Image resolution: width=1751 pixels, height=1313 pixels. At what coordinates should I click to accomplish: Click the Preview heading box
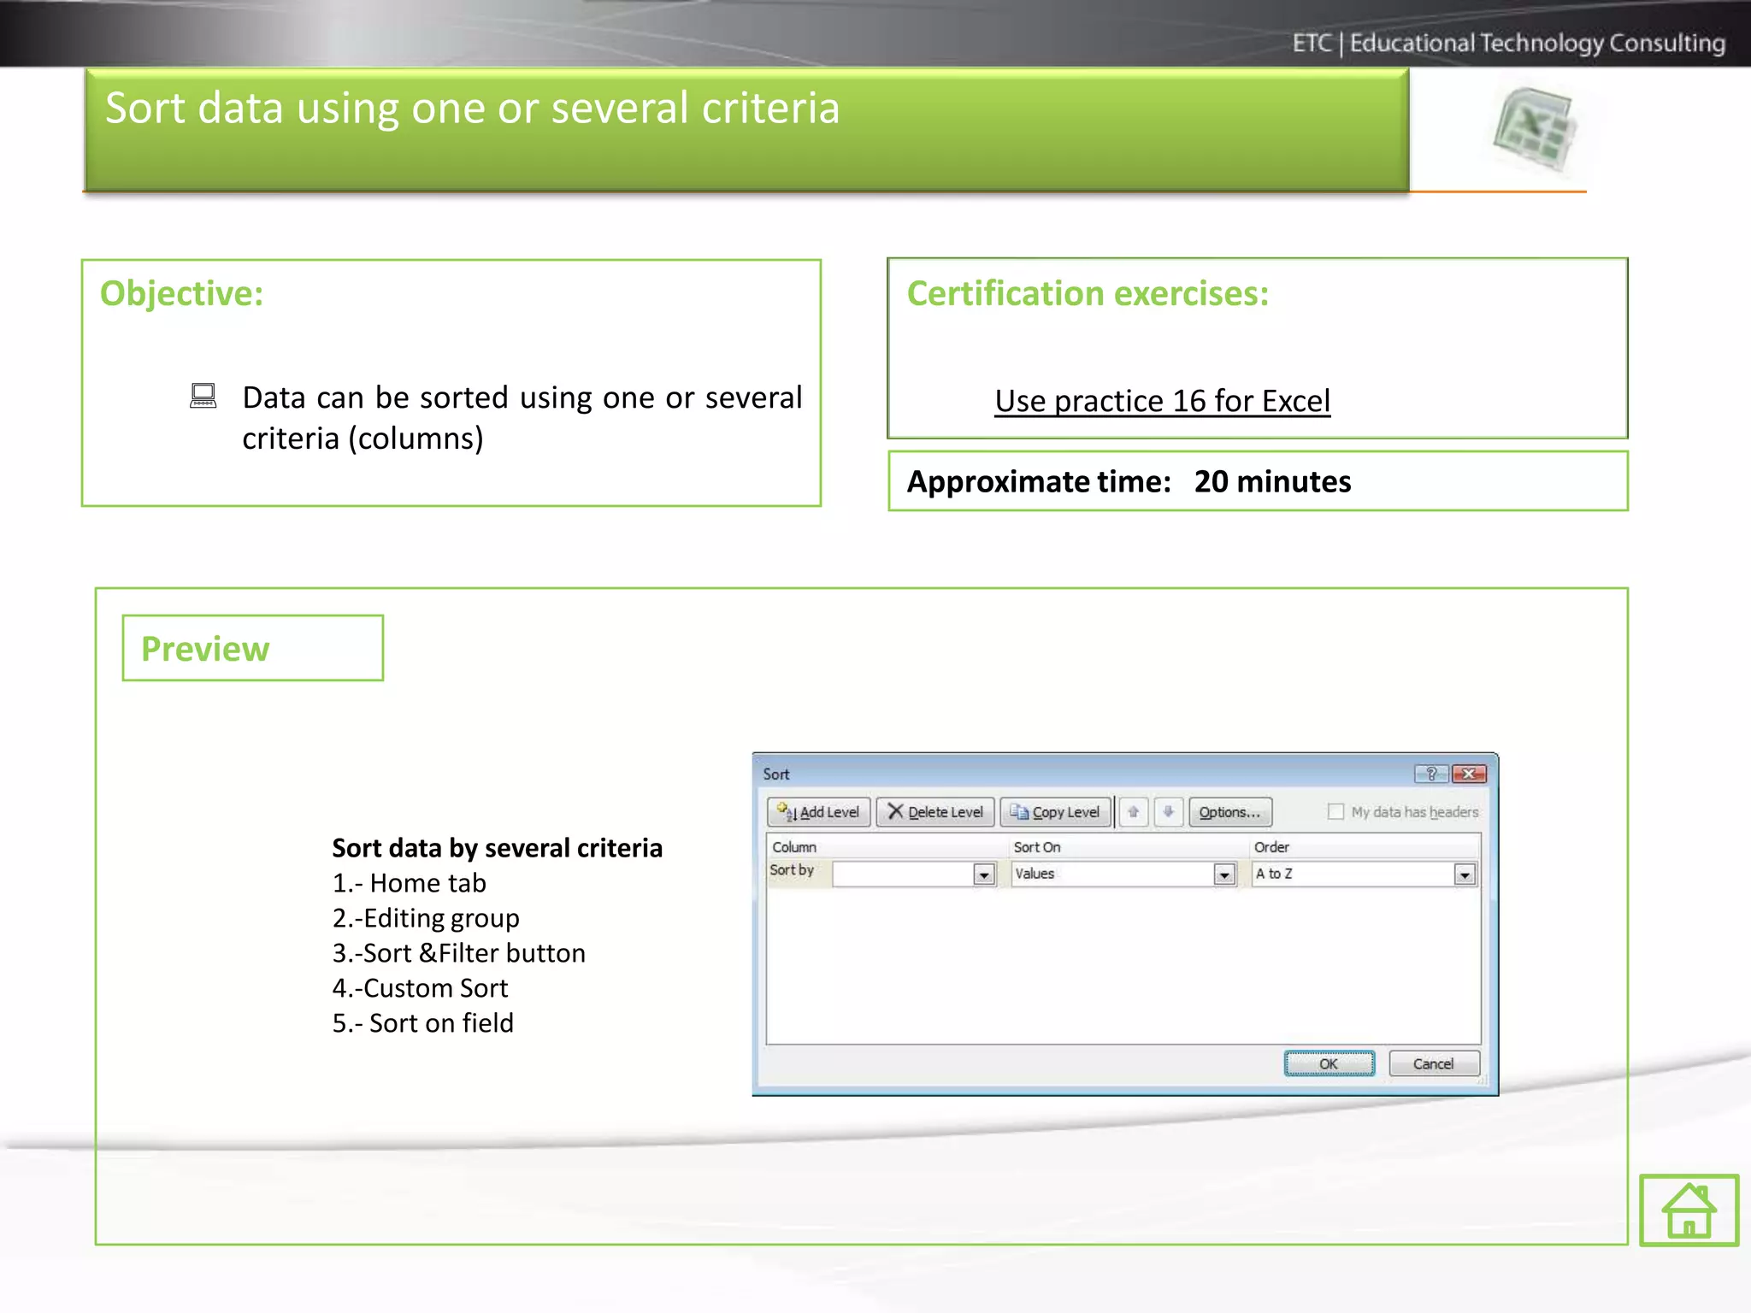point(253,648)
